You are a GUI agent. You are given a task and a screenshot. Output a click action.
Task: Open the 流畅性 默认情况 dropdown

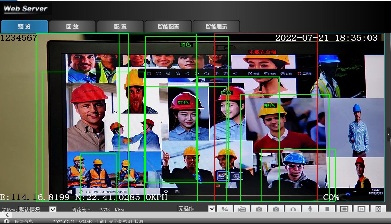point(53,209)
